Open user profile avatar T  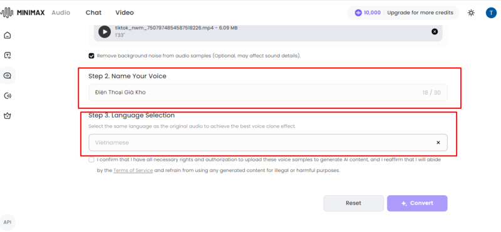coord(491,13)
